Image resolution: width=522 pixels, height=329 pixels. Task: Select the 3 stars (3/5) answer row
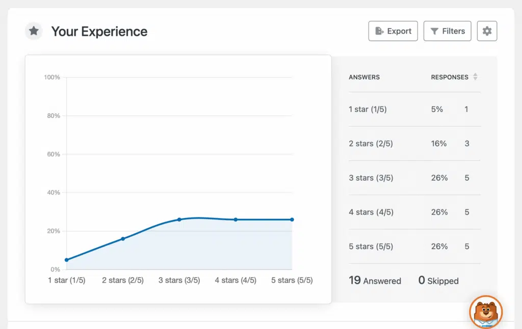(414, 178)
